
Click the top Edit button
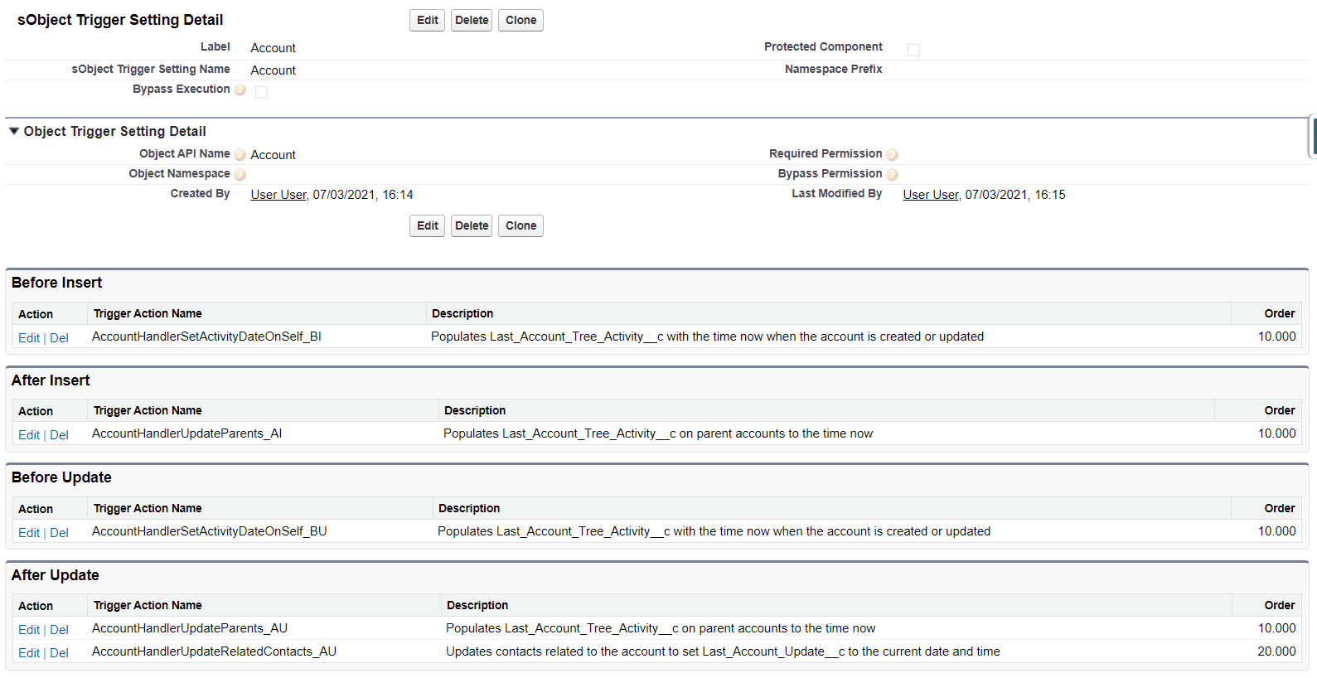tap(427, 20)
